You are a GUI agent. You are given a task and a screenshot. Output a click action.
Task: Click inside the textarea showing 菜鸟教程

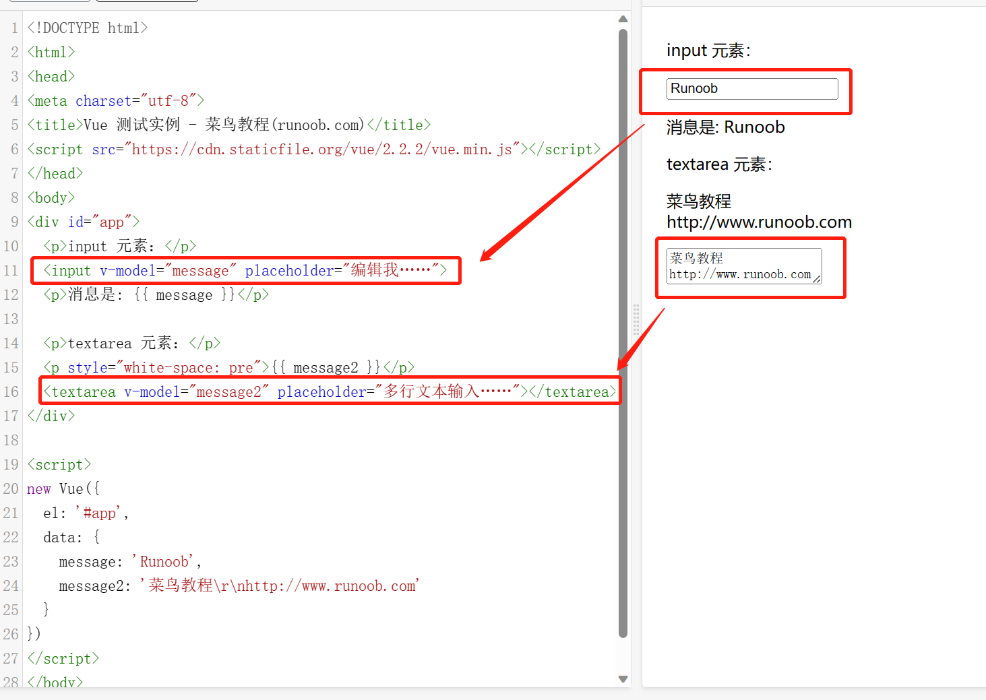click(x=744, y=266)
